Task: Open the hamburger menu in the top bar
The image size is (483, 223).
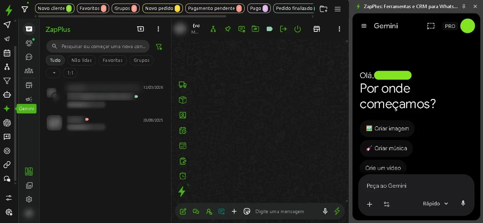Action: pyautogui.click(x=338, y=9)
